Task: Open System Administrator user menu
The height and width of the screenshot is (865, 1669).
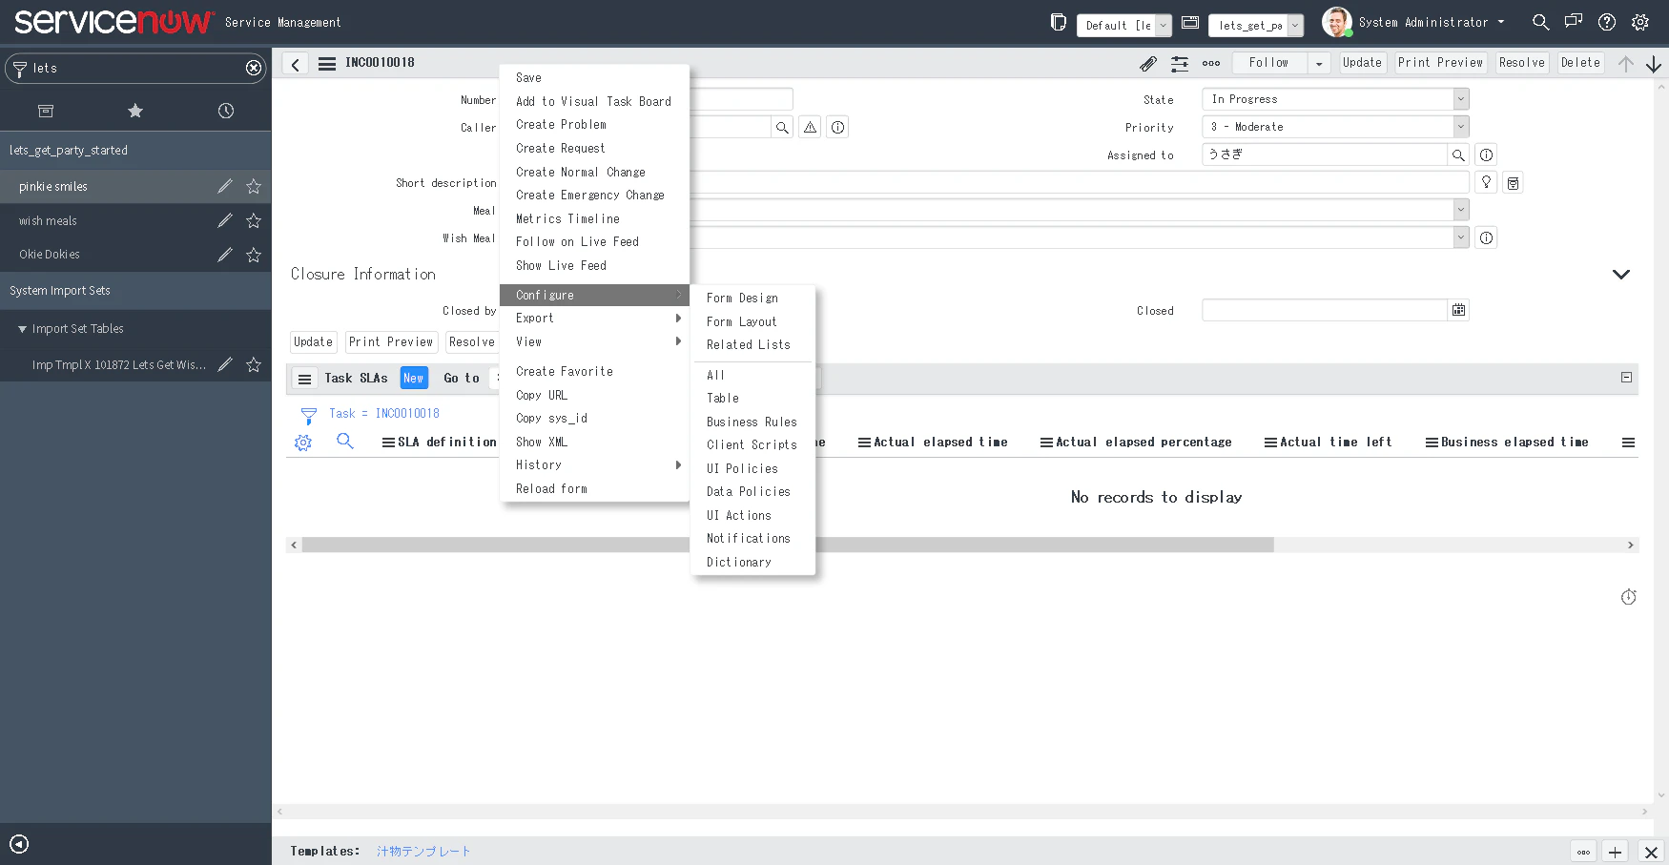Action: click(1413, 22)
